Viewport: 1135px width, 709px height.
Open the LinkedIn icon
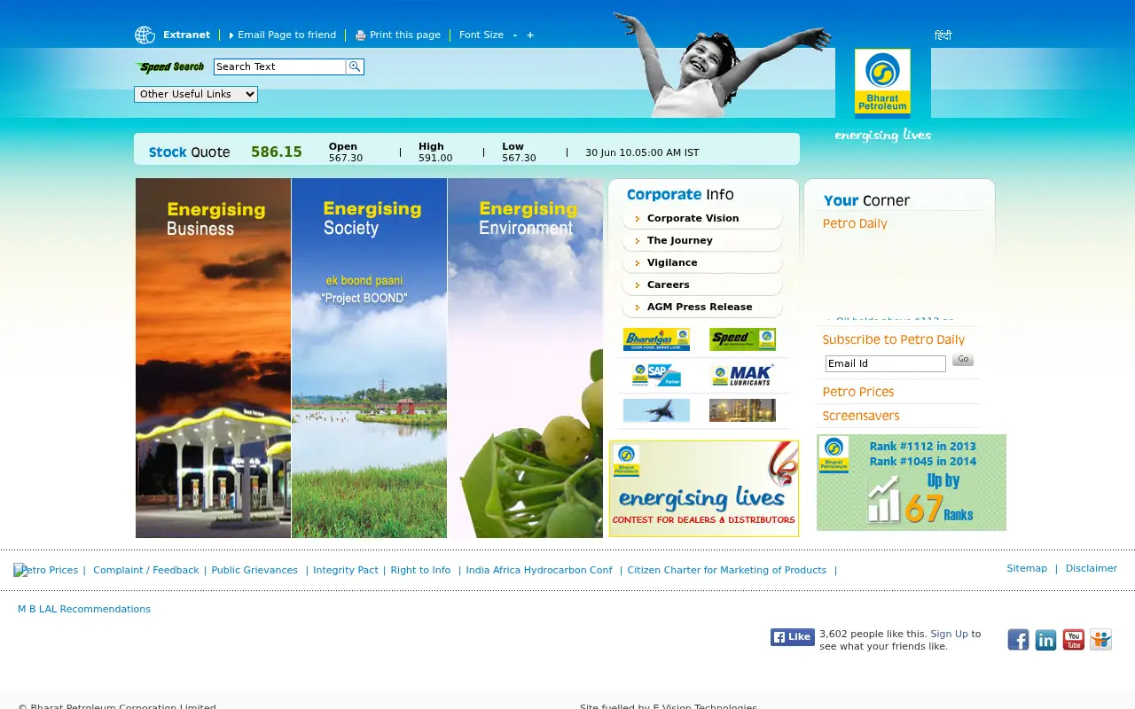click(x=1045, y=639)
